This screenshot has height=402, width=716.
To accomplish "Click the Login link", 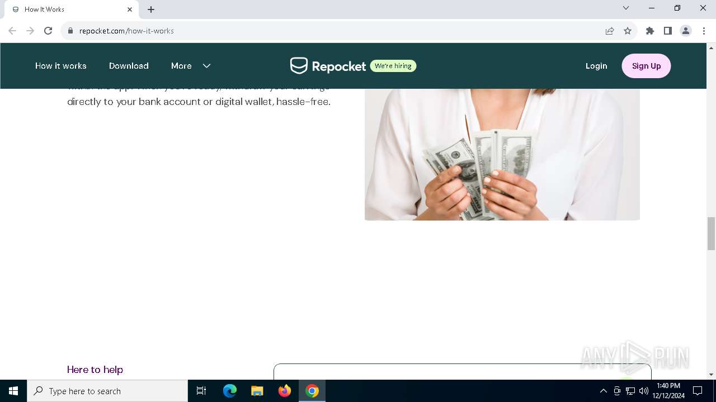I will (596, 66).
